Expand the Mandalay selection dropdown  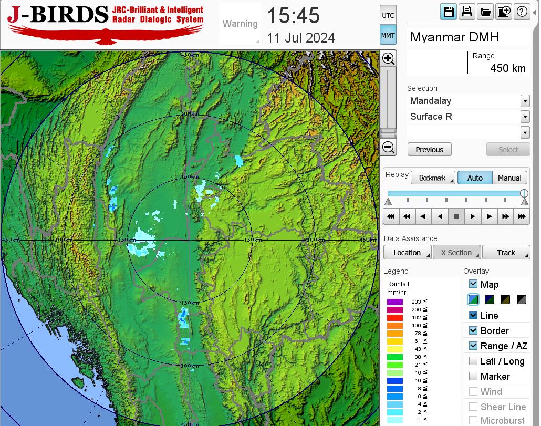click(x=525, y=101)
